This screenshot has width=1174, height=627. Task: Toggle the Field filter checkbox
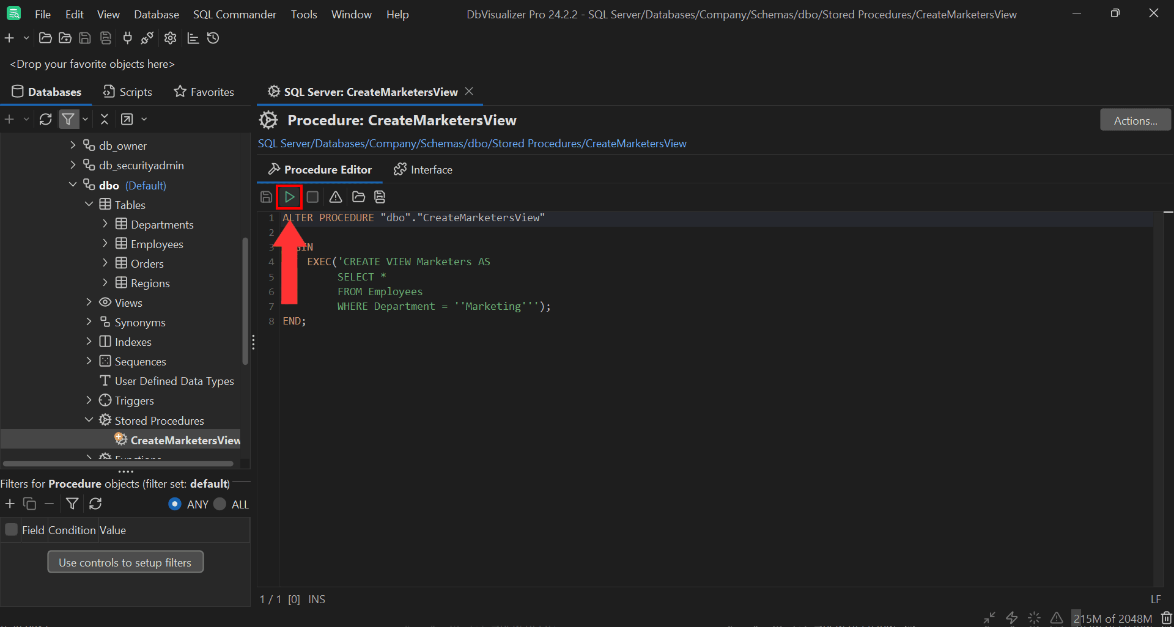10,529
